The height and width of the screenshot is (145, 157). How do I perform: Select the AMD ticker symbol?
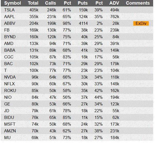[x=9, y=43]
